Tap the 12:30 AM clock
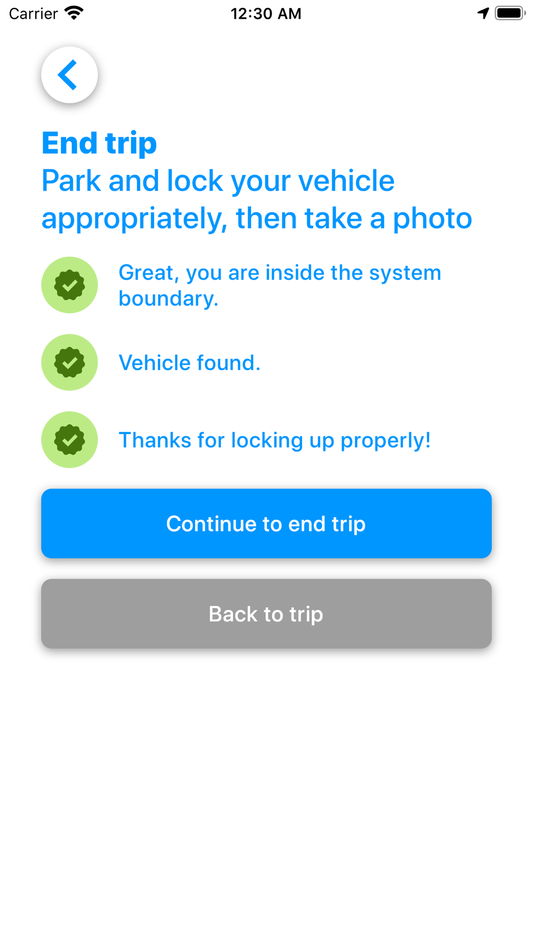This screenshot has height=949, width=533. [266, 13]
